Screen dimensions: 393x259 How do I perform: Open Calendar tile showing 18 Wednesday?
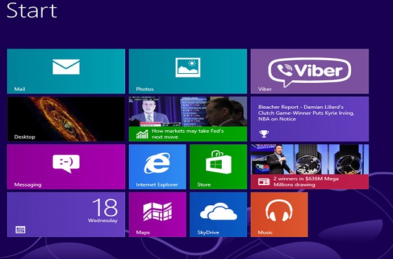(x=65, y=214)
